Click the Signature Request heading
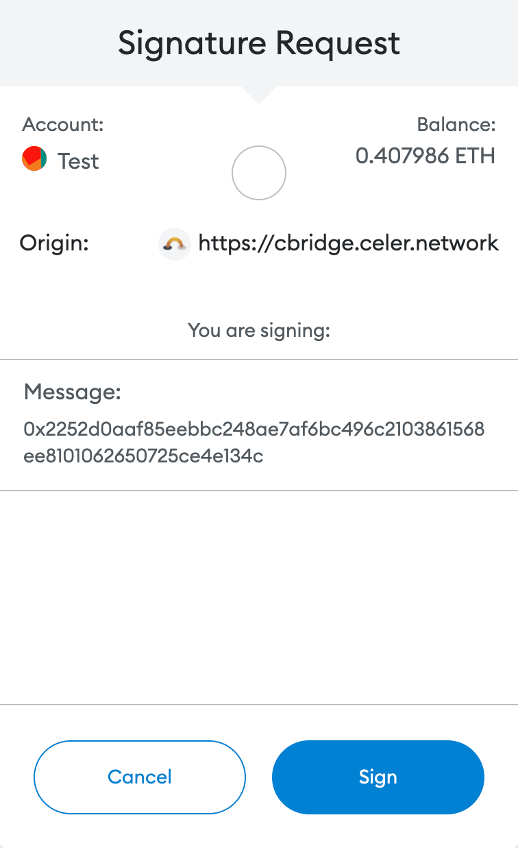The width and height of the screenshot is (518, 848). (259, 43)
